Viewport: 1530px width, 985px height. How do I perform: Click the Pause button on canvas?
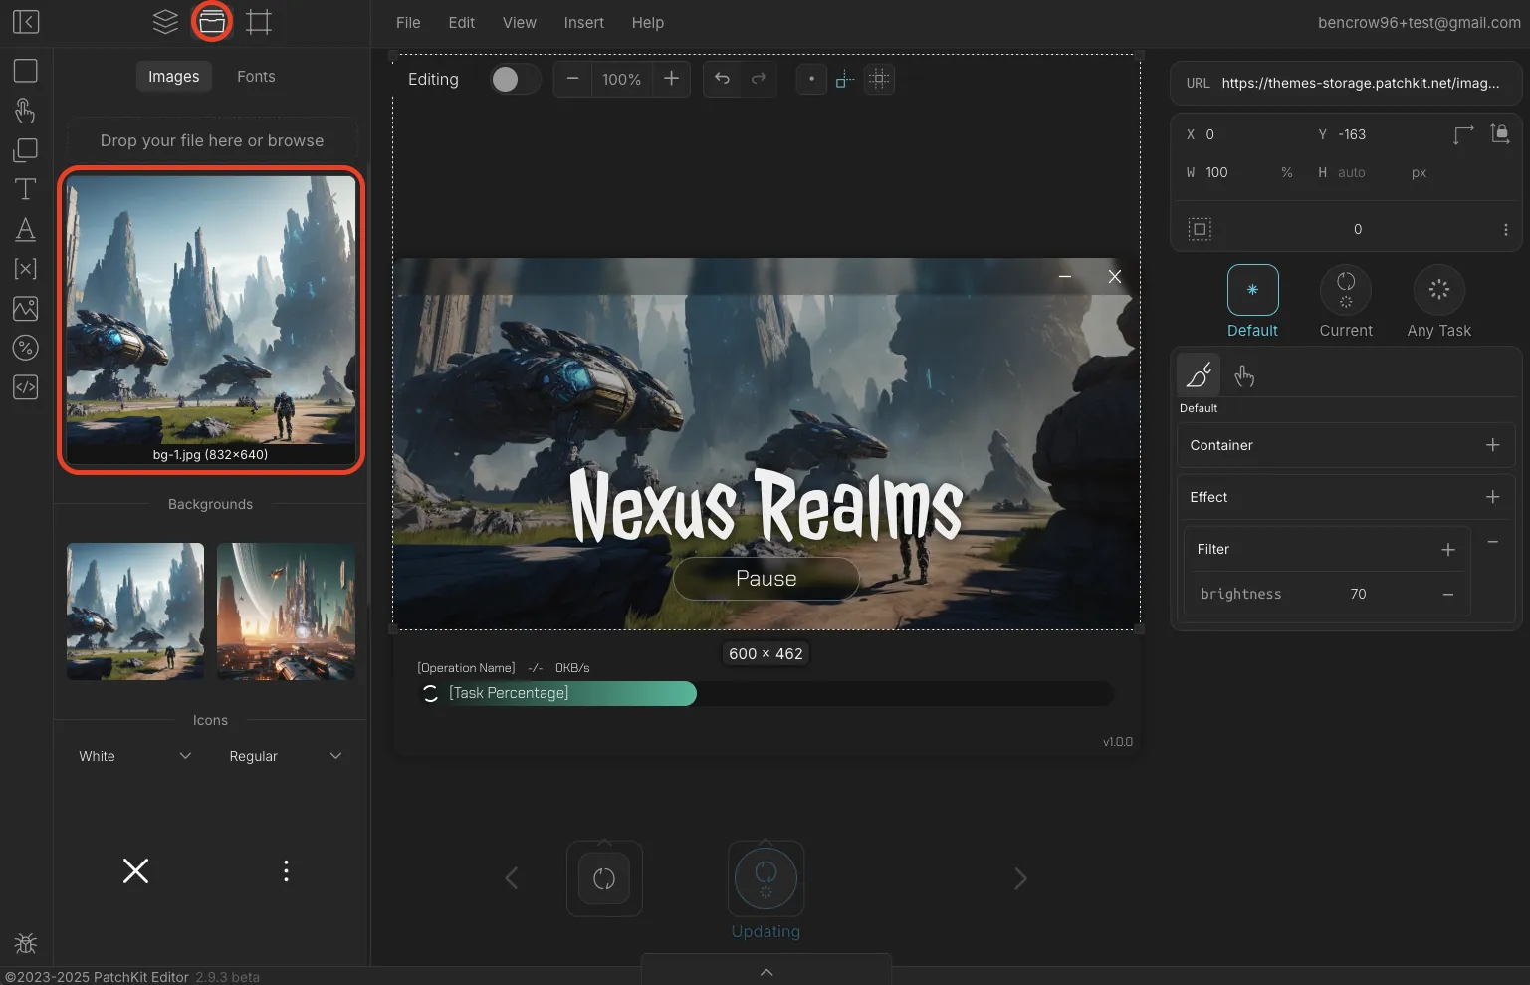765,579
